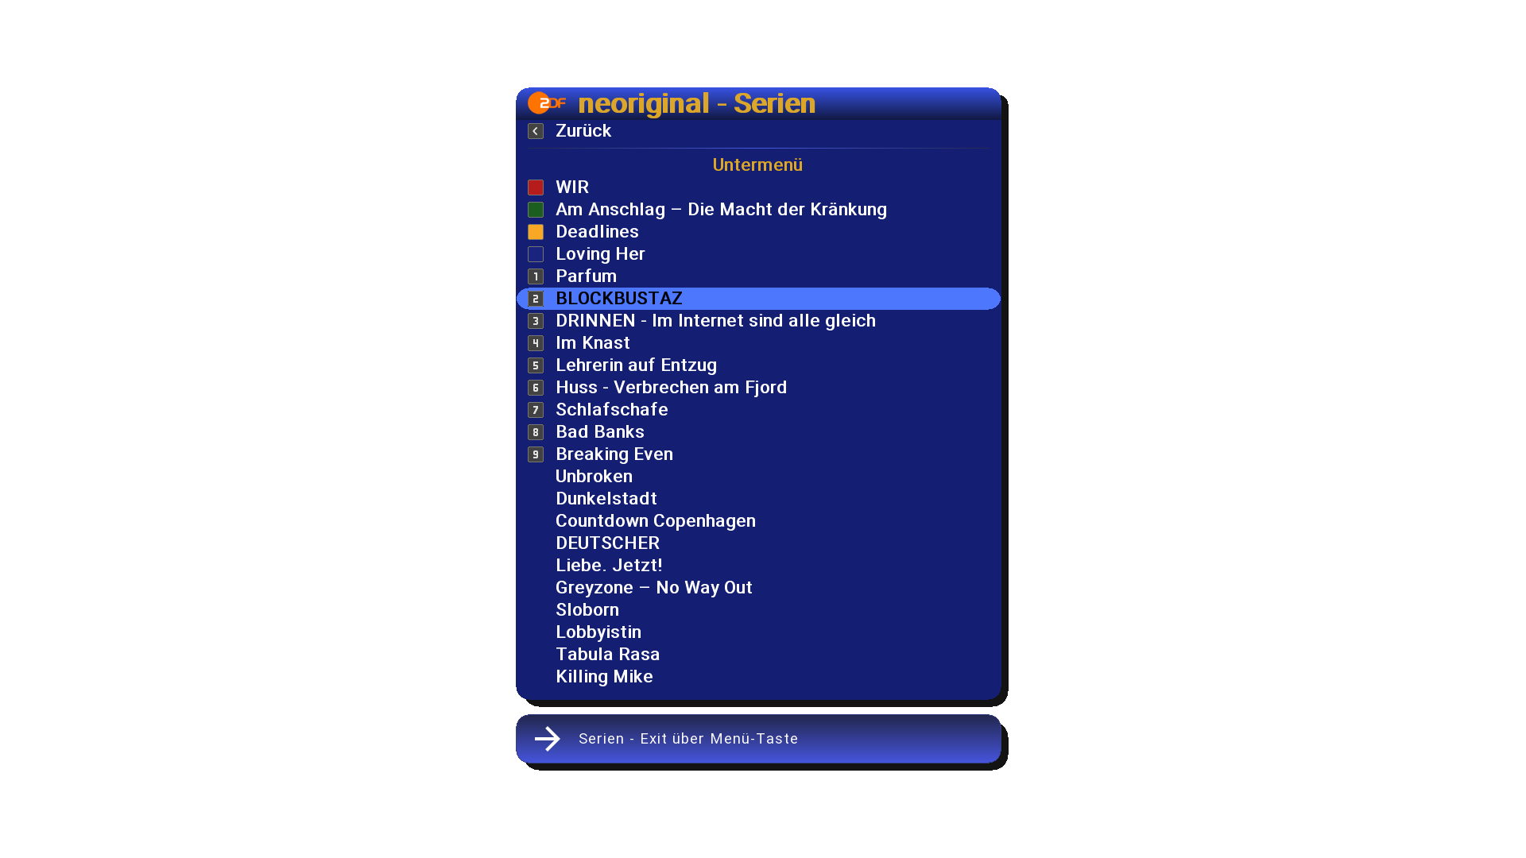Click the red color key beside WIR
Image resolution: width=1526 pixels, height=858 pixels.
(x=536, y=187)
